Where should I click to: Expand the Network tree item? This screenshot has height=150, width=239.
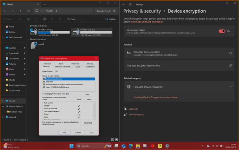click(3, 117)
